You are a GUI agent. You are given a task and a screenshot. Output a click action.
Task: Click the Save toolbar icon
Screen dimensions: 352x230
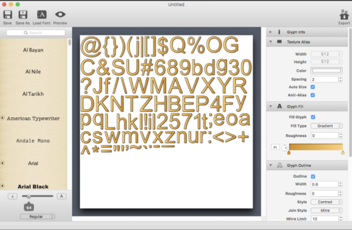(x=7, y=15)
